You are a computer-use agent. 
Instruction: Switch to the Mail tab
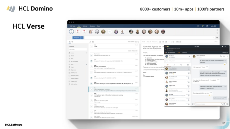click(79, 26)
